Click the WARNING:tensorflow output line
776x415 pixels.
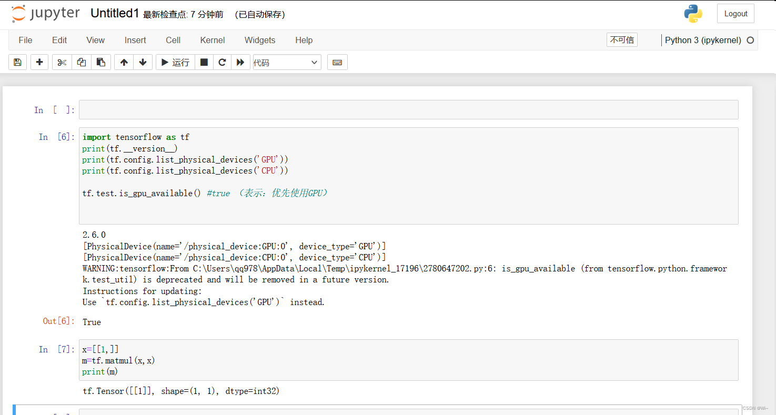point(405,274)
